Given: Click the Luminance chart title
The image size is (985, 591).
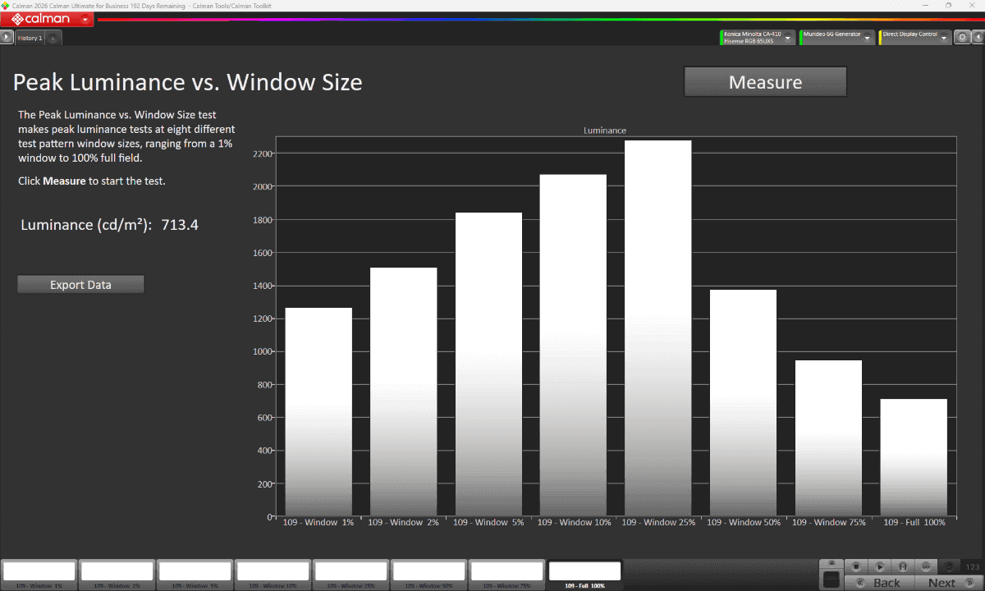Looking at the screenshot, I should (x=605, y=131).
